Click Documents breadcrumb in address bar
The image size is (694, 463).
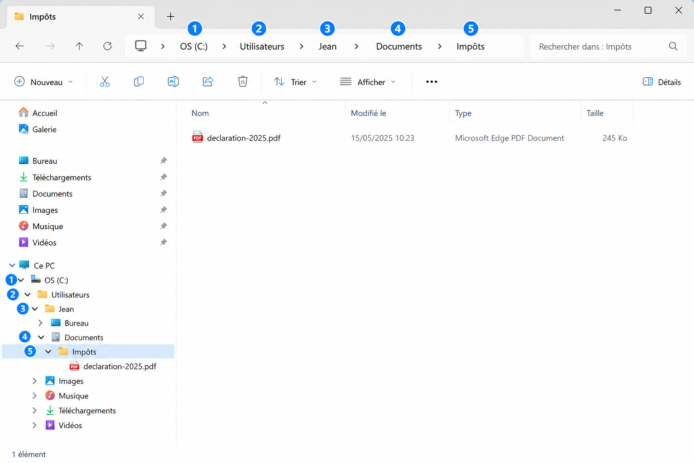[x=399, y=47]
